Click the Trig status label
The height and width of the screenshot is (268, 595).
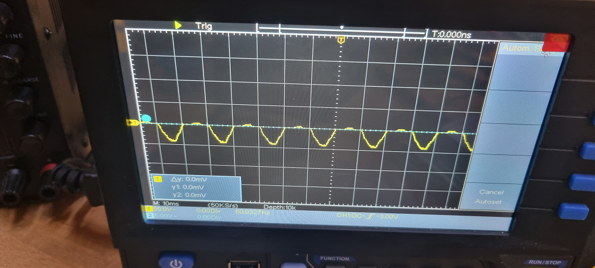pyautogui.click(x=203, y=26)
